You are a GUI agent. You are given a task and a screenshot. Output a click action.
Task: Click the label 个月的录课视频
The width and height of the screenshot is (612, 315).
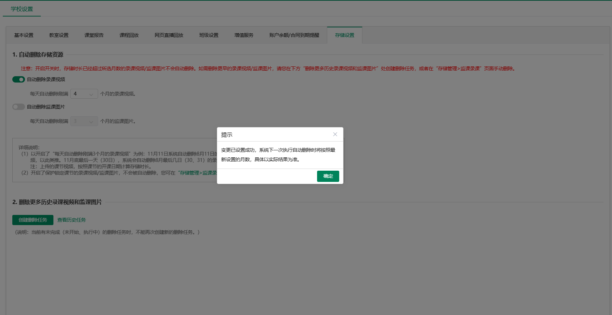point(118,94)
